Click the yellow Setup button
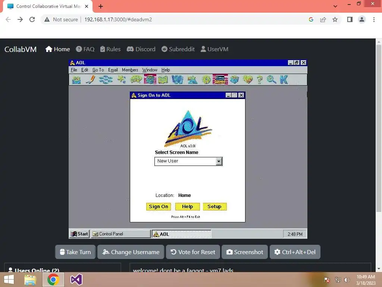 coord(215,206)
